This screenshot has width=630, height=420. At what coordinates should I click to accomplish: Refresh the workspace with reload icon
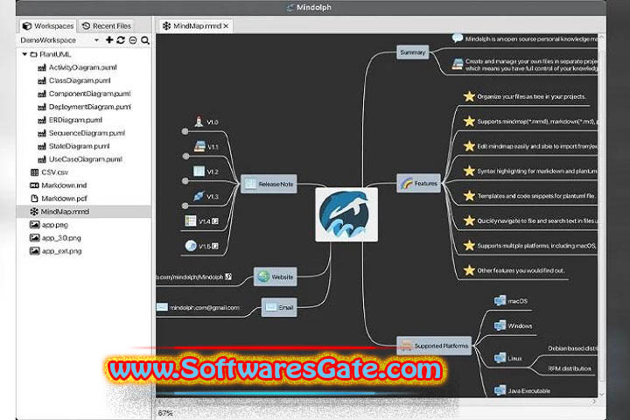(121, 39)
